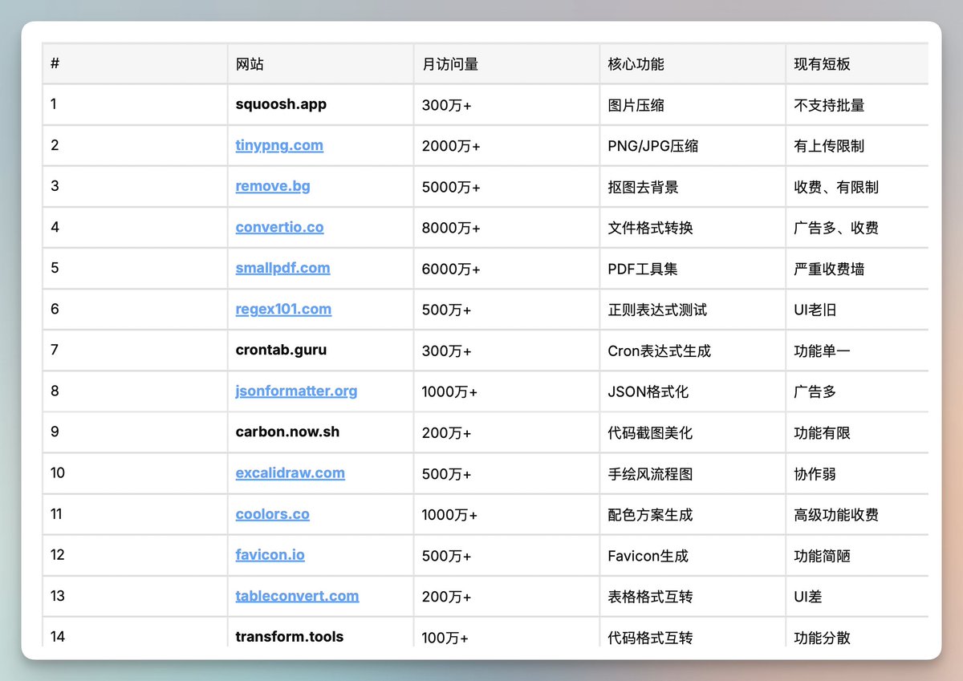Click the PNG/JPG压缩 cell
The width and height of the screenshot is (963, 681).
693,145
